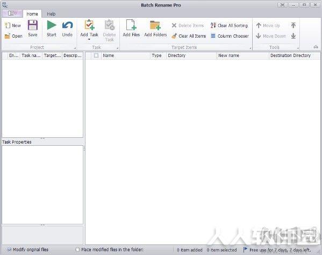Screen dimensions: 322x255
Task: Clear All Sorting in the list
Action: click(229, 25)
